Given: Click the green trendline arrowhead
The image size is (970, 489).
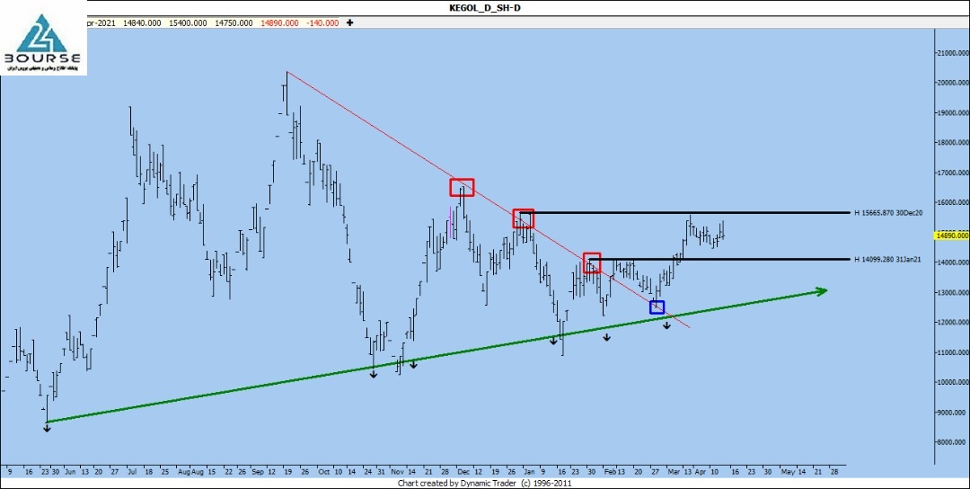Looking at the screenshot, I should coord(818,290).
